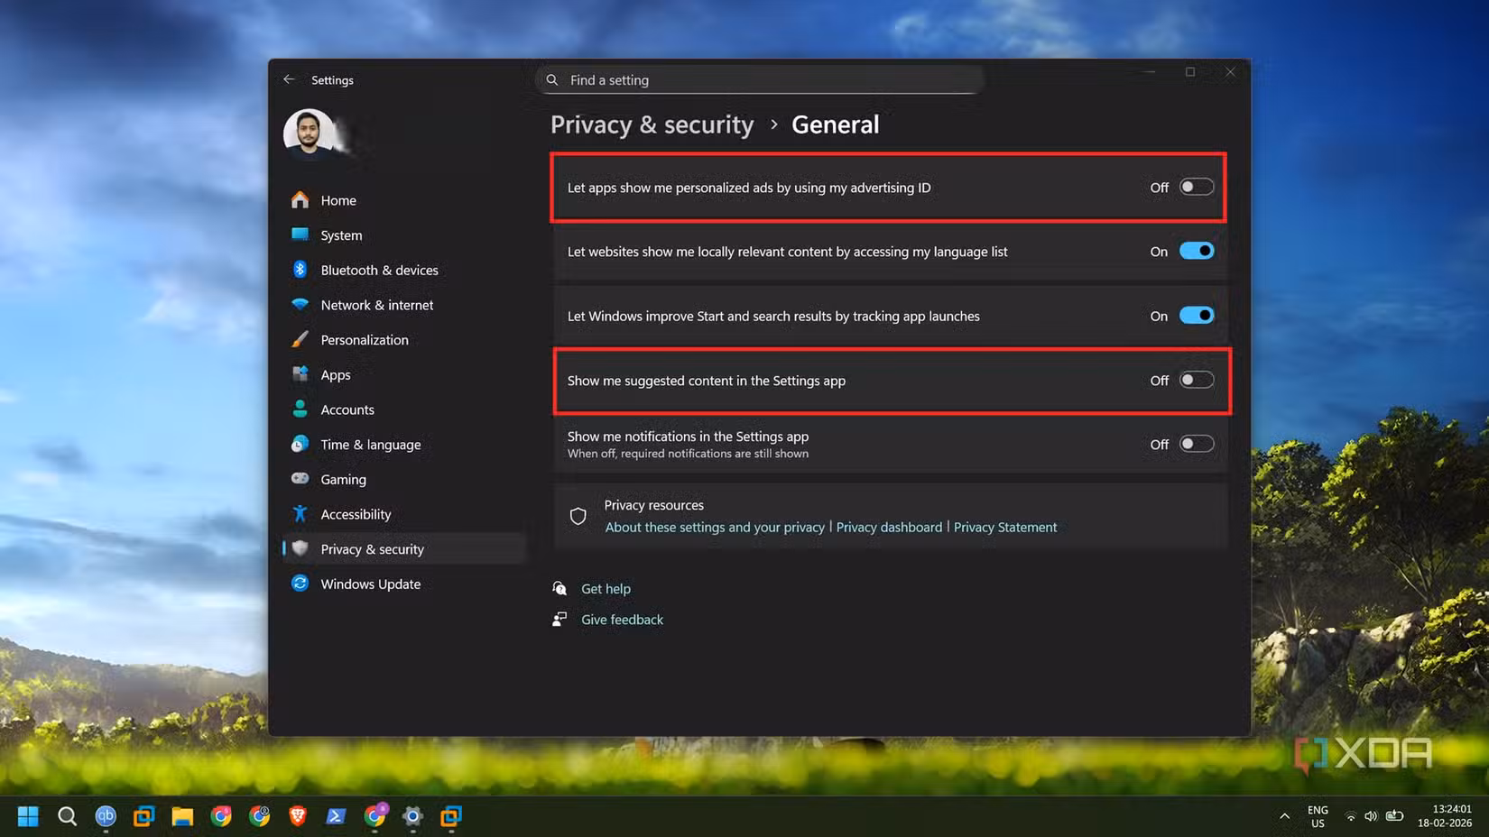Open the Windows Start menu
Screen dimensions: 1489x837
28,816
